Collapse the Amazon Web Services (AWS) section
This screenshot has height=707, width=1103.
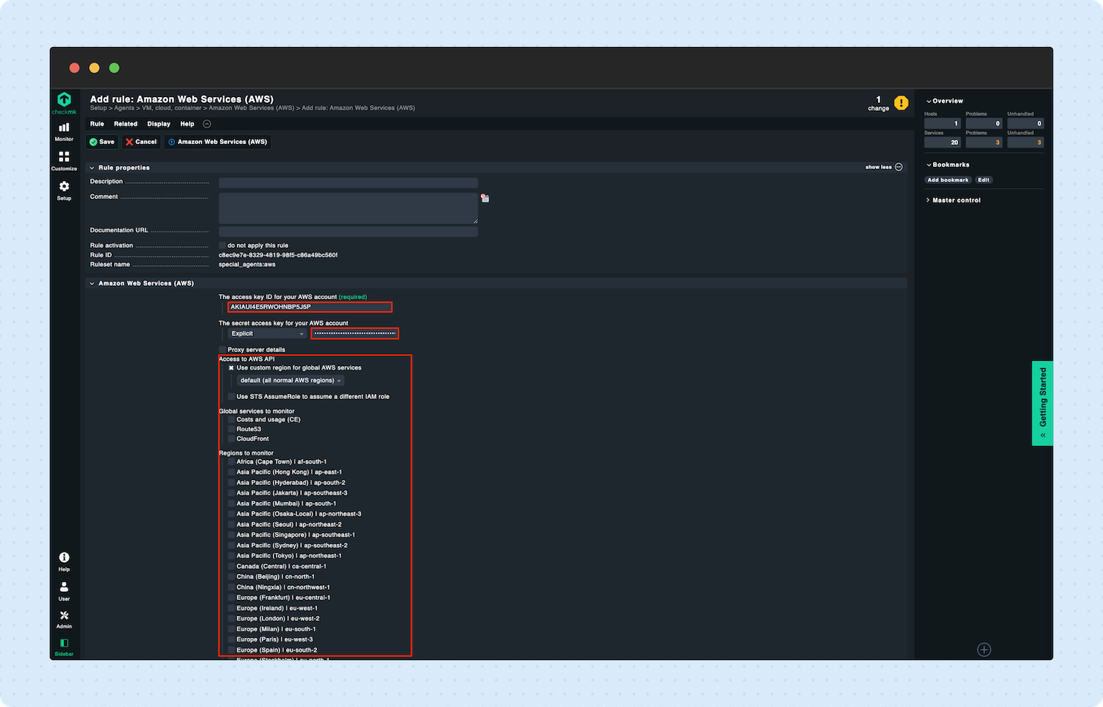click(x=92, y=283)
